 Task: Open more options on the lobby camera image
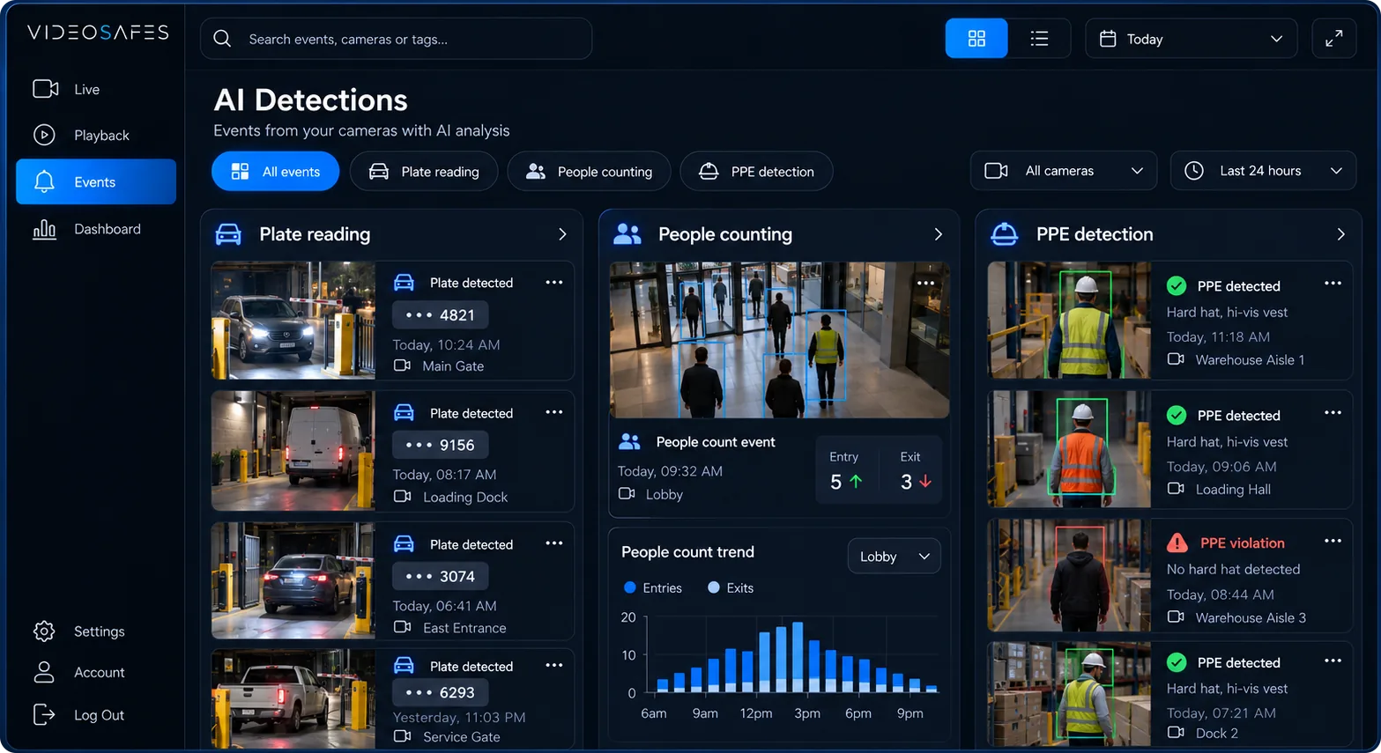tap(925, 283)
